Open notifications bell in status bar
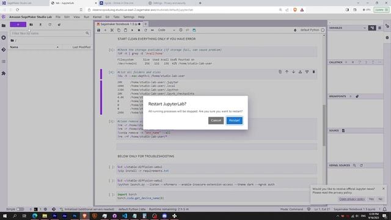This screenshot has height=220, width=391. coord(385,209)
